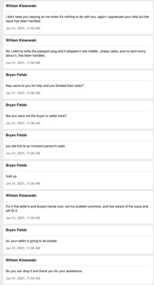Click William Klosowski's name on the topmost message

21,6
